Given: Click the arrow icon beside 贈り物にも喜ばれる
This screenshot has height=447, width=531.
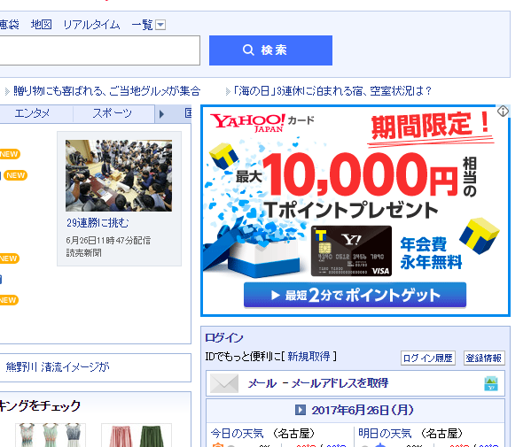Looking at the screenshot, I should click(x=7, y=91).
